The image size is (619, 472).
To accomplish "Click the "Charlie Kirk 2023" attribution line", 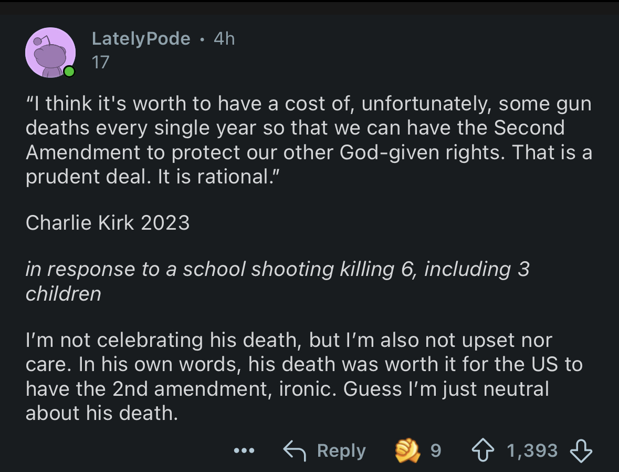I will click(x=108, y=223).
